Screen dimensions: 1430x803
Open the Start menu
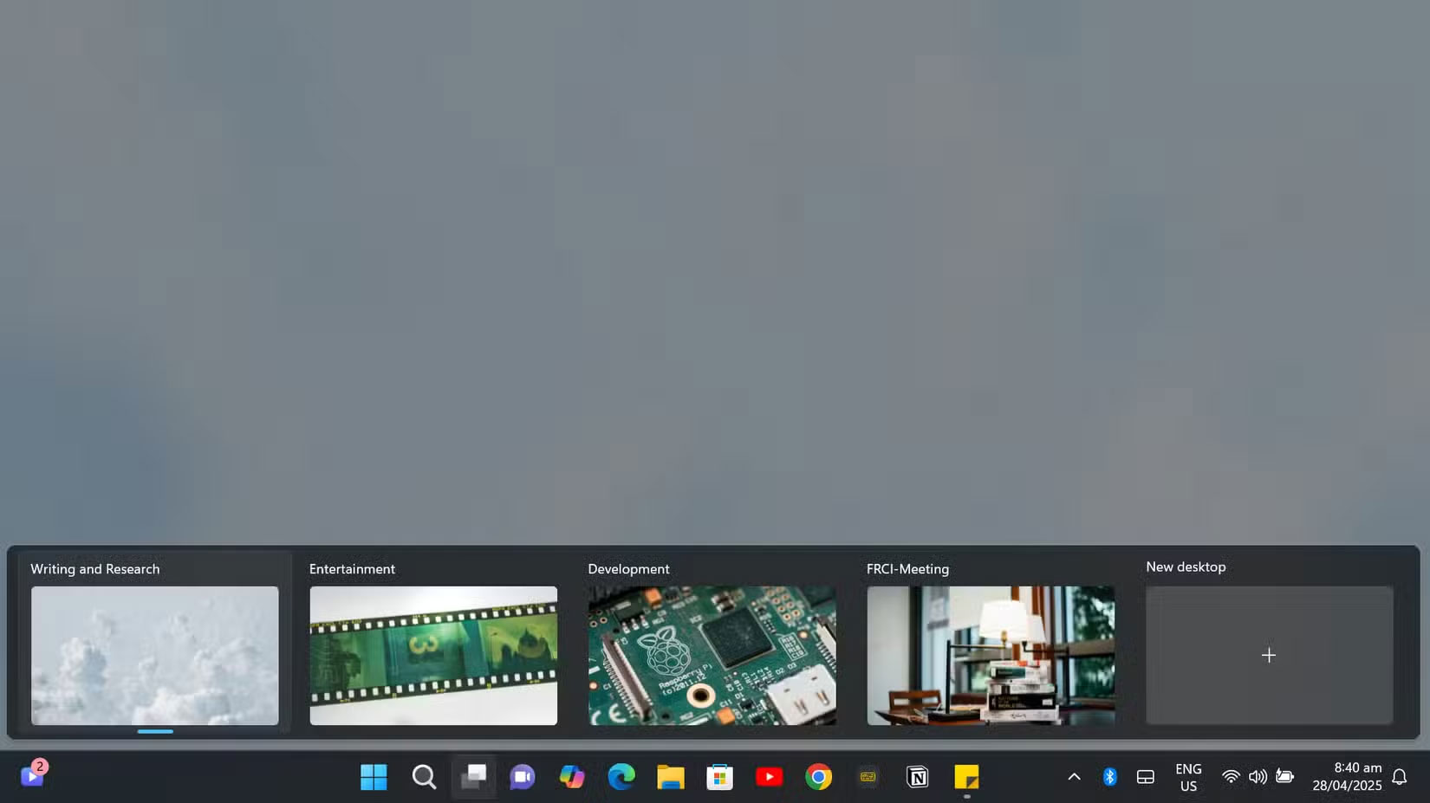click(x=374, y=777)
